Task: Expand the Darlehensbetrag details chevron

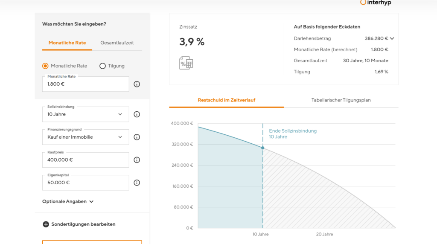Action: point(392,38)
